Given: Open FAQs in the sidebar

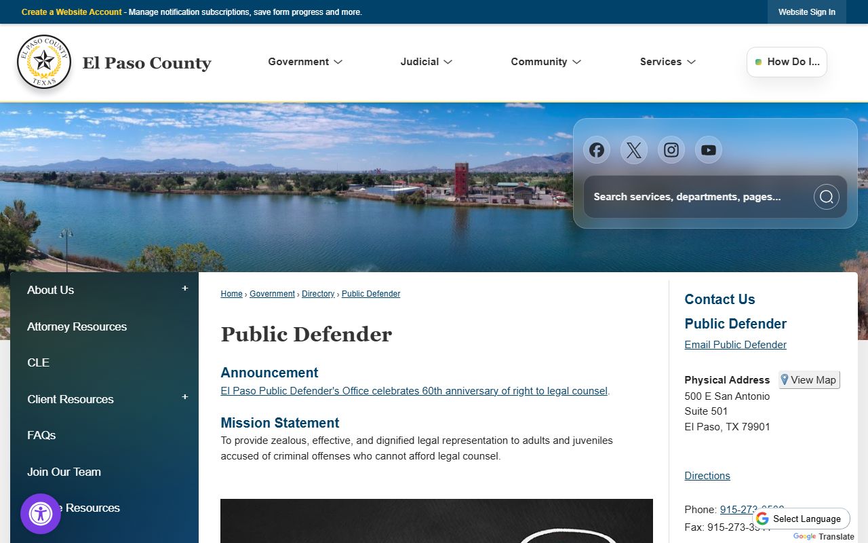Looking at the screenshot, I should [41, 435].
